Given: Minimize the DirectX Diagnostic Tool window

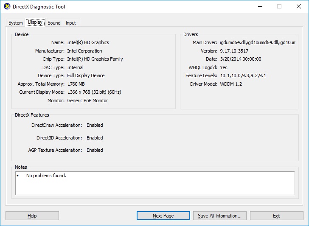Looking at the screenshot, I should click(x=260, y=6).
